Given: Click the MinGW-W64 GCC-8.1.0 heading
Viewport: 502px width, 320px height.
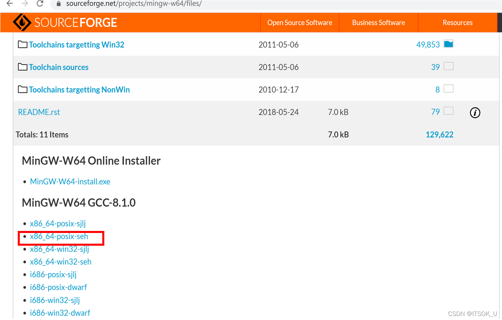Looking at the screenshot, I should [79, 203].
